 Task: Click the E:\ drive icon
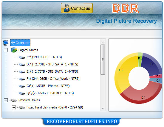pos(22,72)
